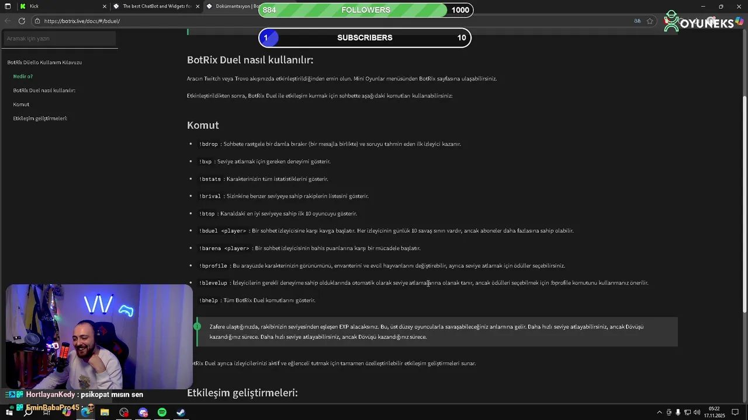Click the address bar URL botrix.live/docs
The width and height of the screenshot is (748, 420).
tap(82, 21)
